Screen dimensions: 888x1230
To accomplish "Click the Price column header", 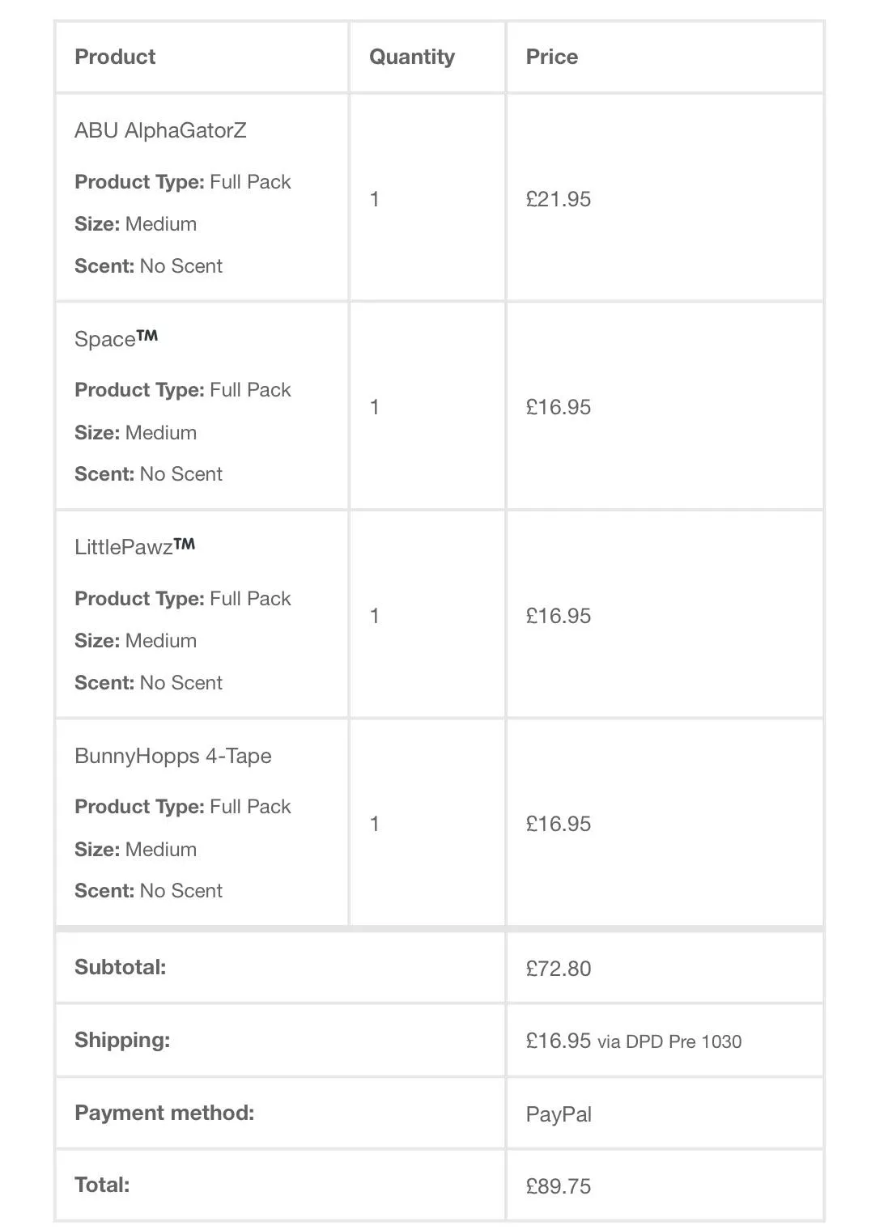I will coord(551,57).
